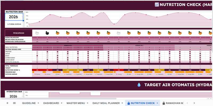Click the lock icon on Nutrition Check tab

coord(129,103)
